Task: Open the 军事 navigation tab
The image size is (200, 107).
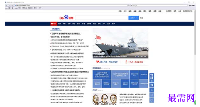Action: click(x=69, y=24)
